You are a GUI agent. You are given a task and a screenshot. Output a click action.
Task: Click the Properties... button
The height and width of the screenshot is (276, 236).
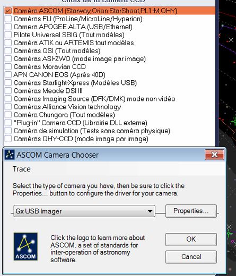tap(191, 211)
